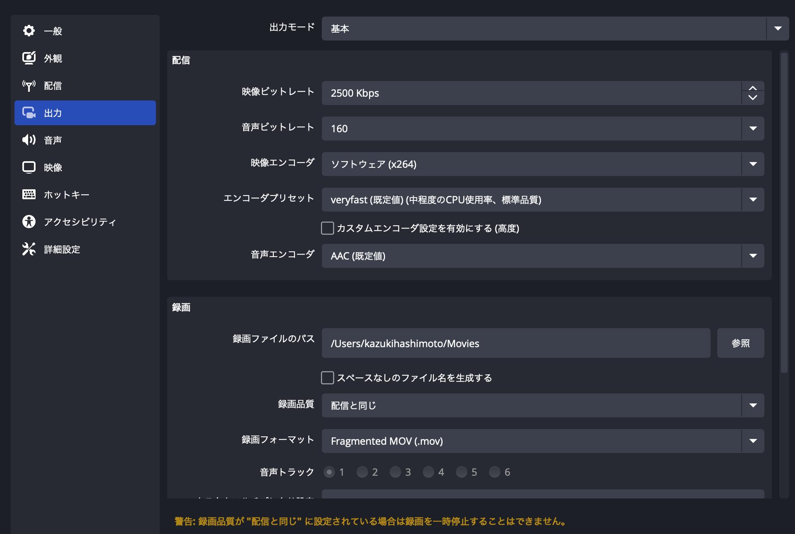The height and width of the screenshot is (534, 795).
Task: Click the 録画 section heading
Action: click(x=181, y=308)
